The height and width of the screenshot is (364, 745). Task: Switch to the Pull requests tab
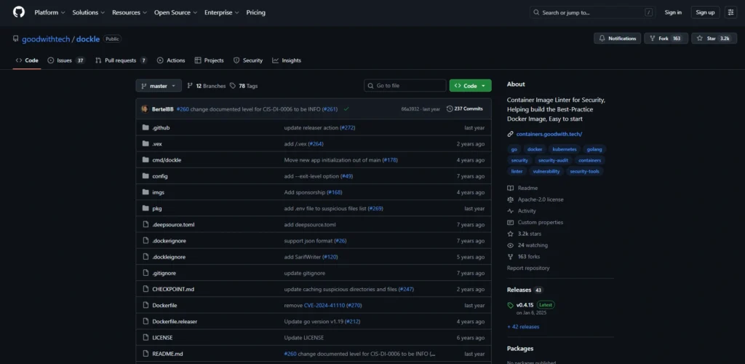121,60
